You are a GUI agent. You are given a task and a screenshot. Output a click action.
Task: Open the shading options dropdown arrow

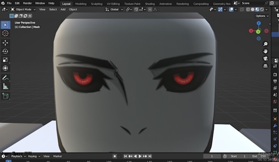[x=266, y=9]
